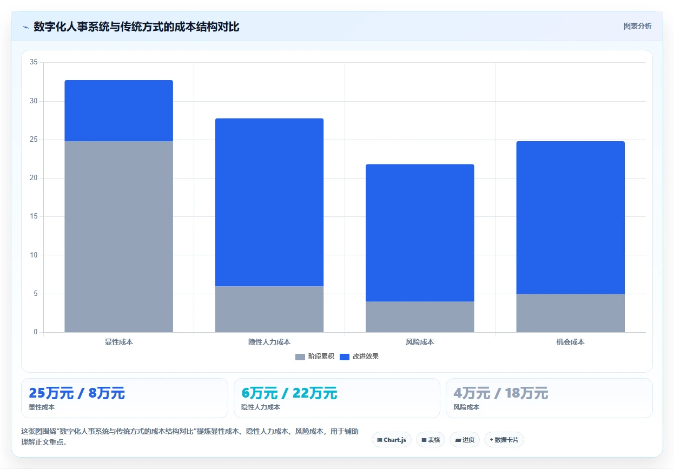674x469 pixels.
Task: Click the y-axis value 15
Action: click(x=34, y=217)
